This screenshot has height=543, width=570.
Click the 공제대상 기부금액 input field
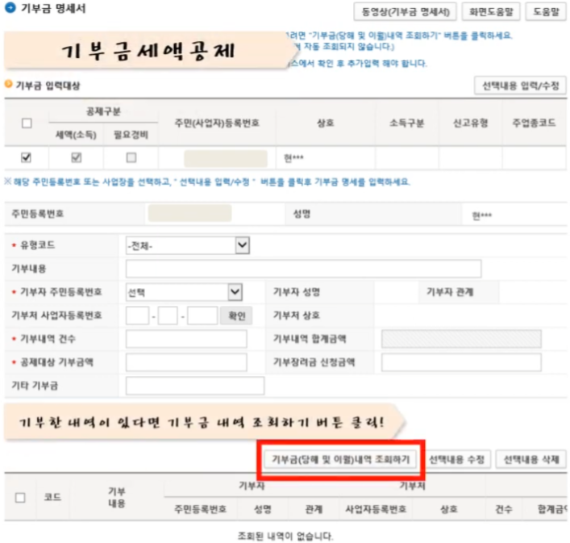[186, 362]
